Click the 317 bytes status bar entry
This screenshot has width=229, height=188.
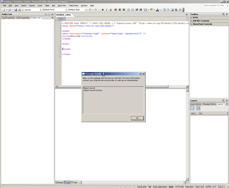[180, 187]
